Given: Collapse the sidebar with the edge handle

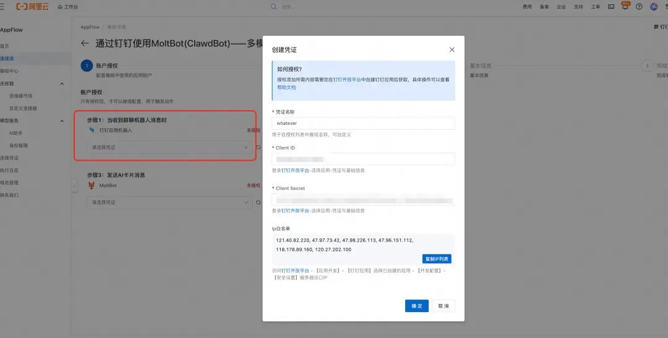Looking at the screenshot, I should click(x=75, y=185).
